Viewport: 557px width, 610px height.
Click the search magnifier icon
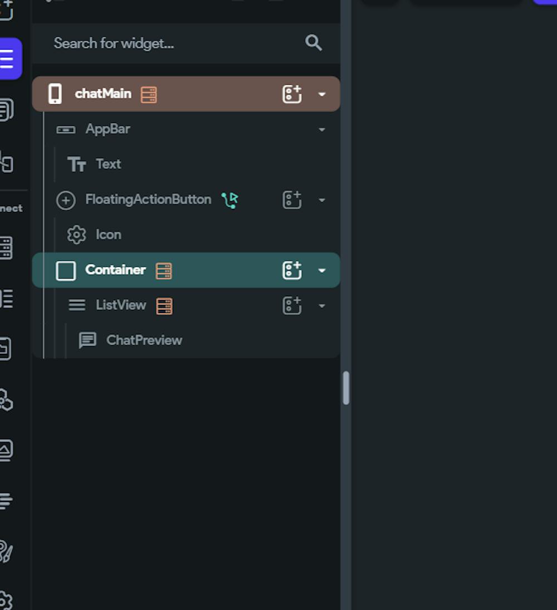314,43
